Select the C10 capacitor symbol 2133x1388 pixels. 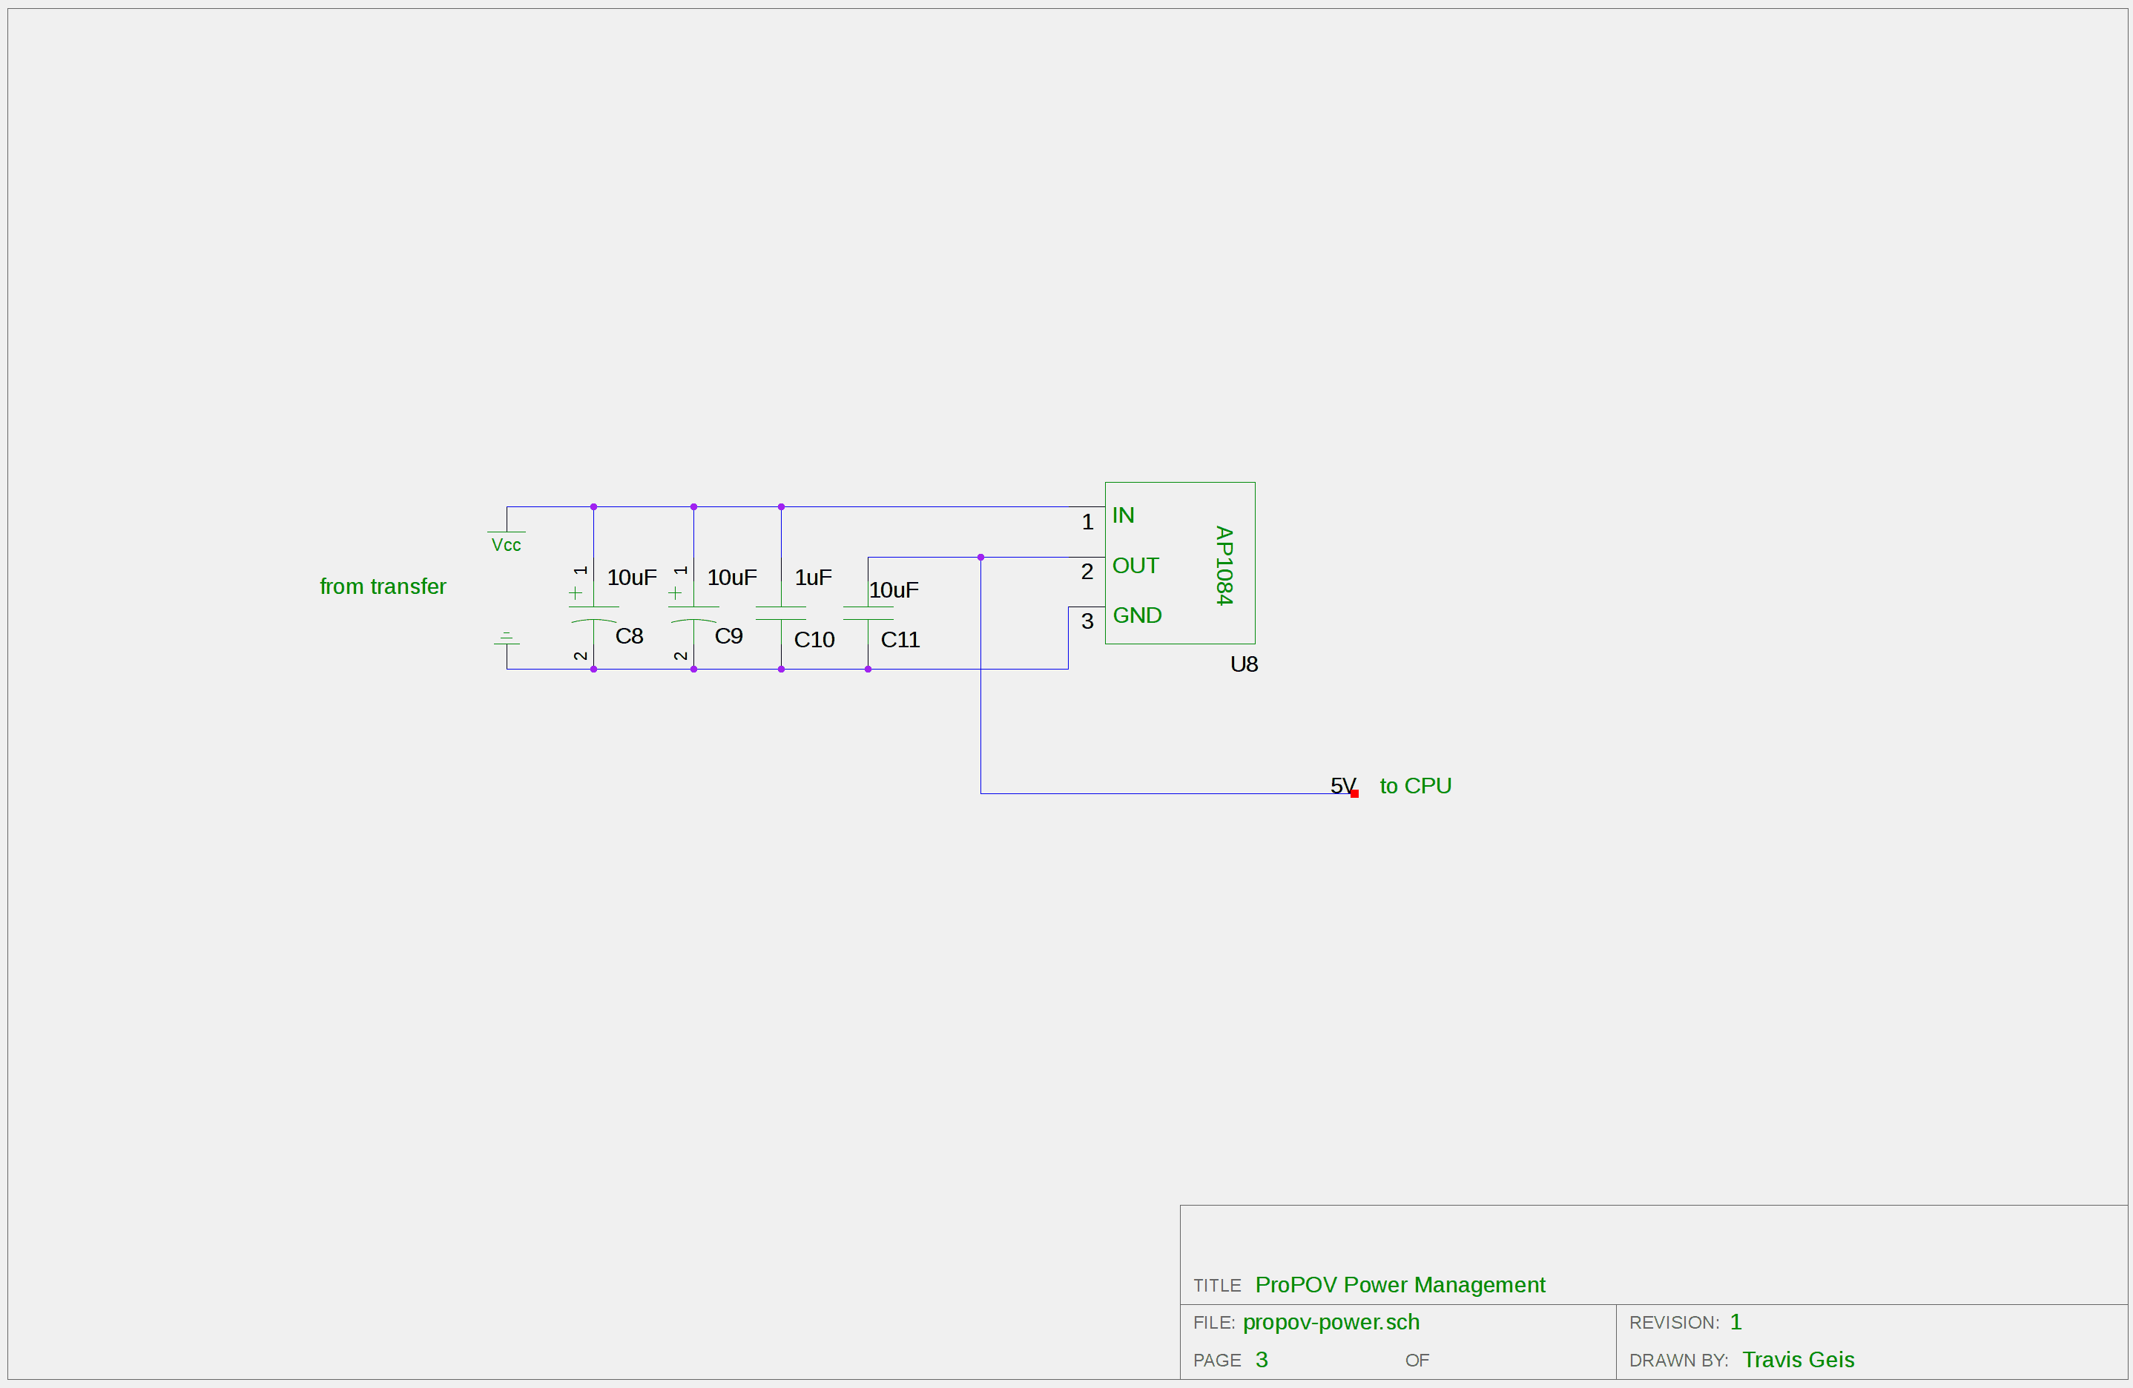point(781,613)
